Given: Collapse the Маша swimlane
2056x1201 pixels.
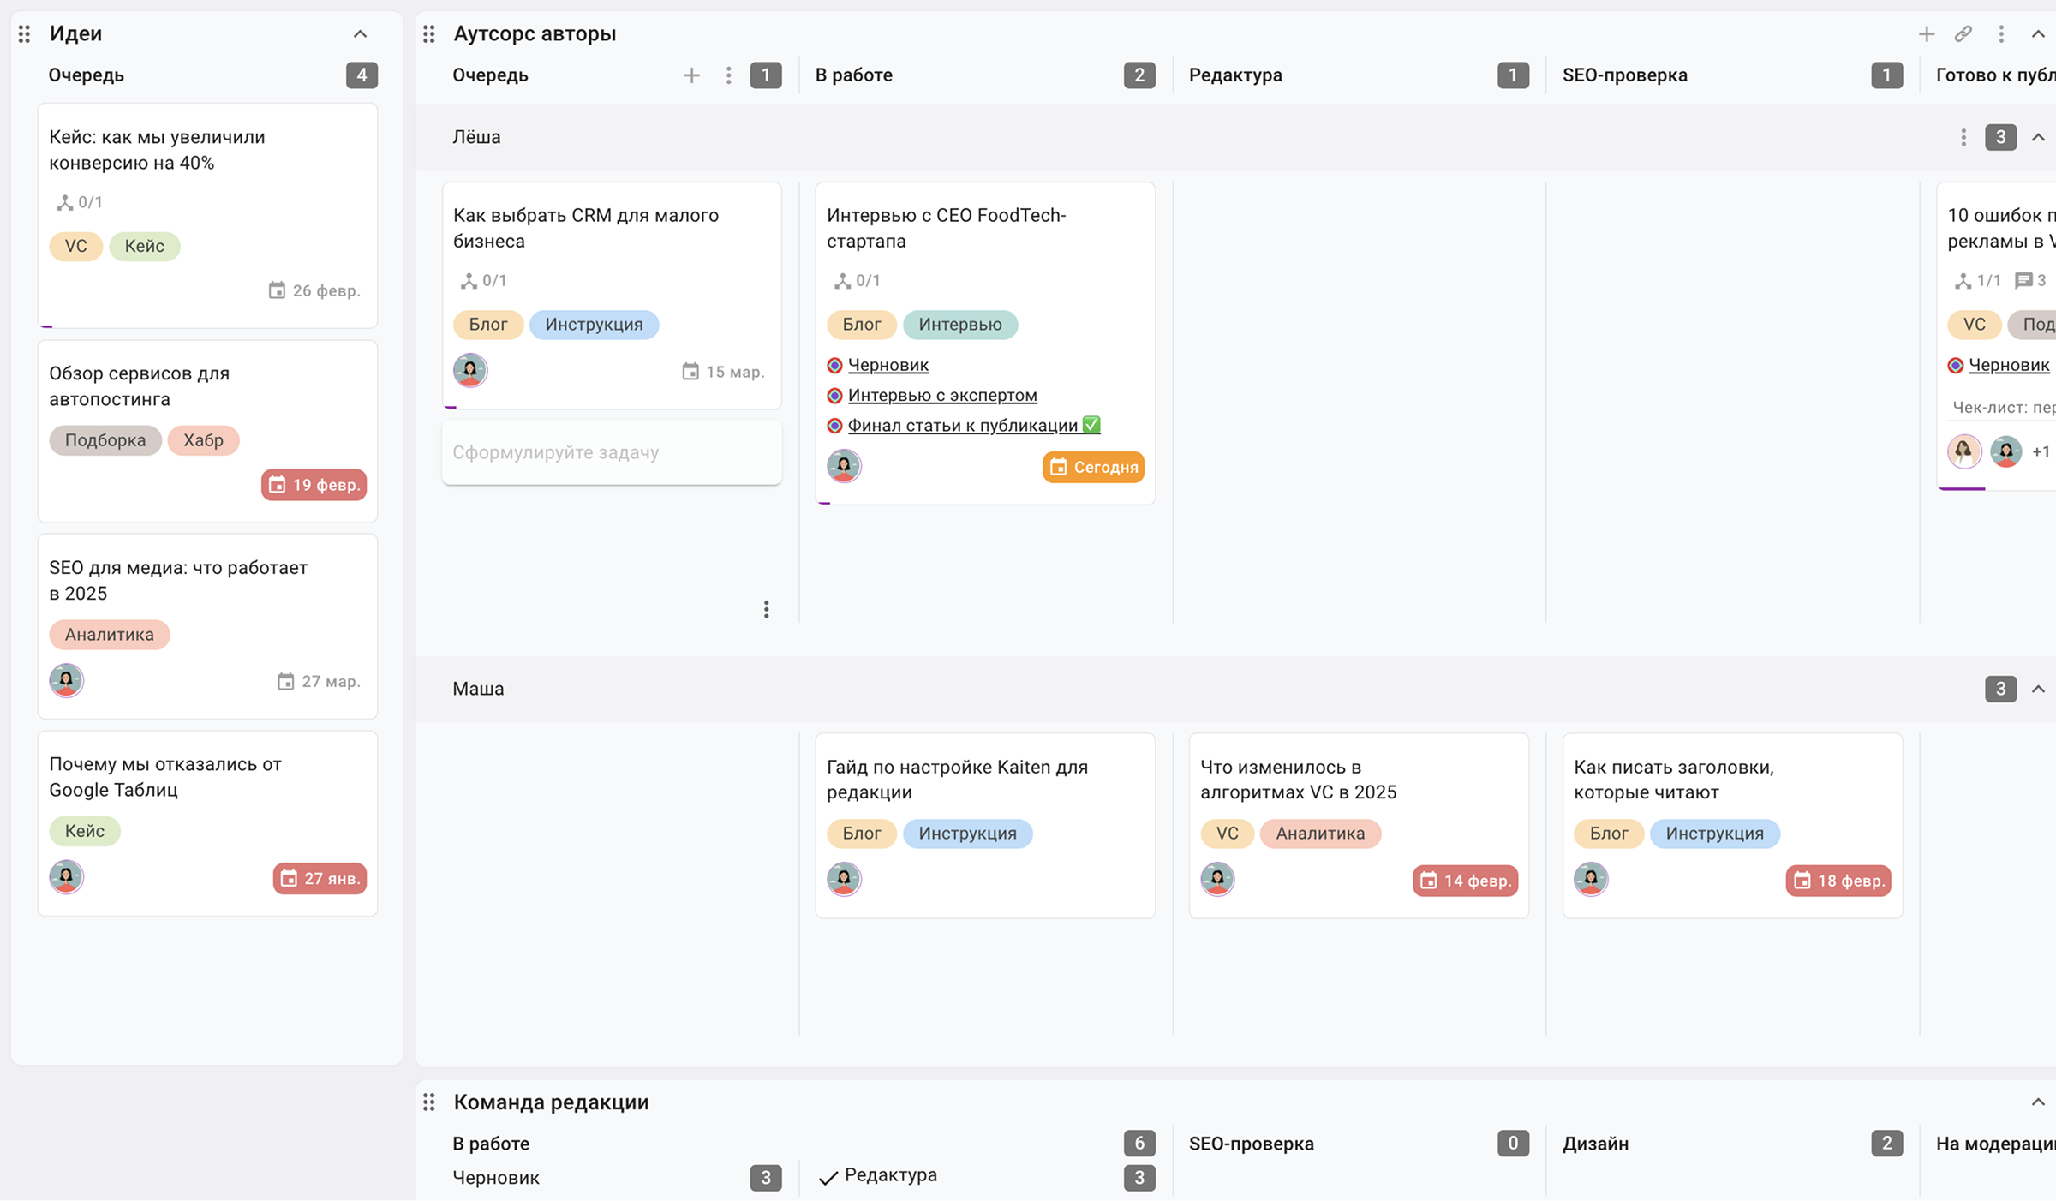Looking at the screenshot, I should (2038, 689).
